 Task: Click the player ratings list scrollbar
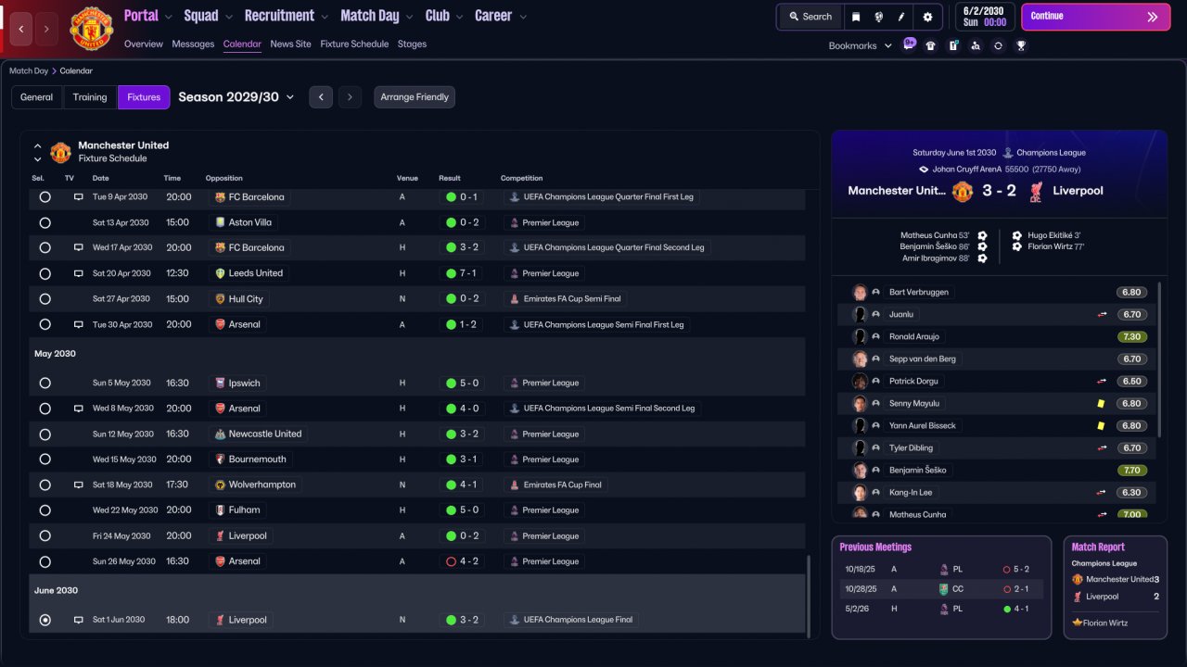[x=1160, y=359]
